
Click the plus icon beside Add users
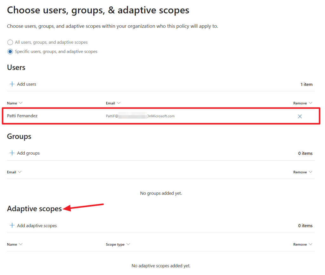point(12,84)
